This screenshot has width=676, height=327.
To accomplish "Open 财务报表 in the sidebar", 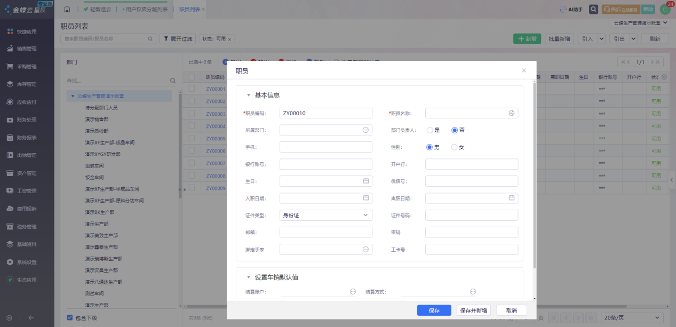I will (27, 138).
